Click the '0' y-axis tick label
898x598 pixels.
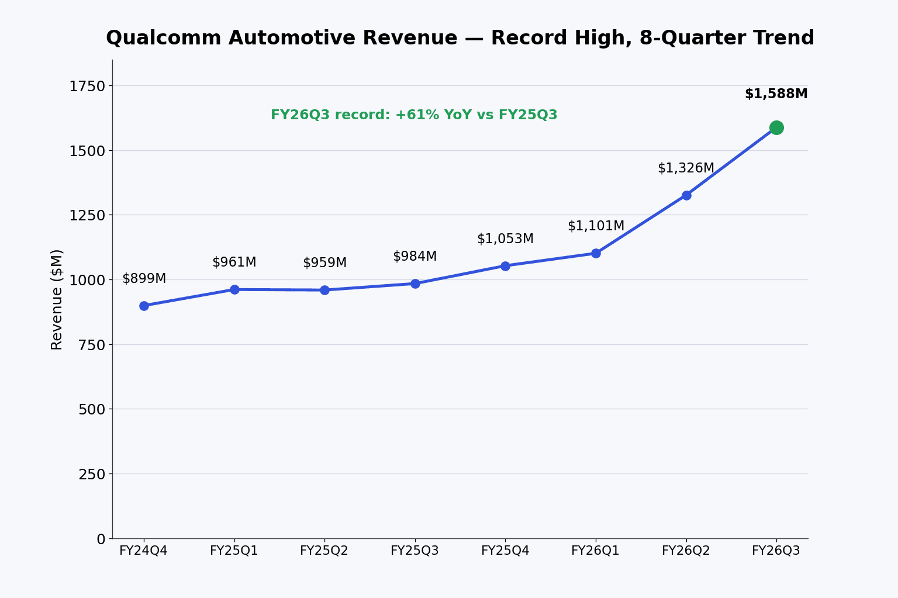pos(101,539)
